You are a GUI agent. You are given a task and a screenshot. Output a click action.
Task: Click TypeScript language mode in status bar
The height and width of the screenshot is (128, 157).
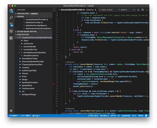coord(126,115)
